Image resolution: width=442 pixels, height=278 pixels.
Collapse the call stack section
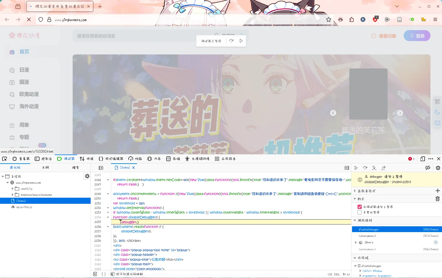(355, 220)
